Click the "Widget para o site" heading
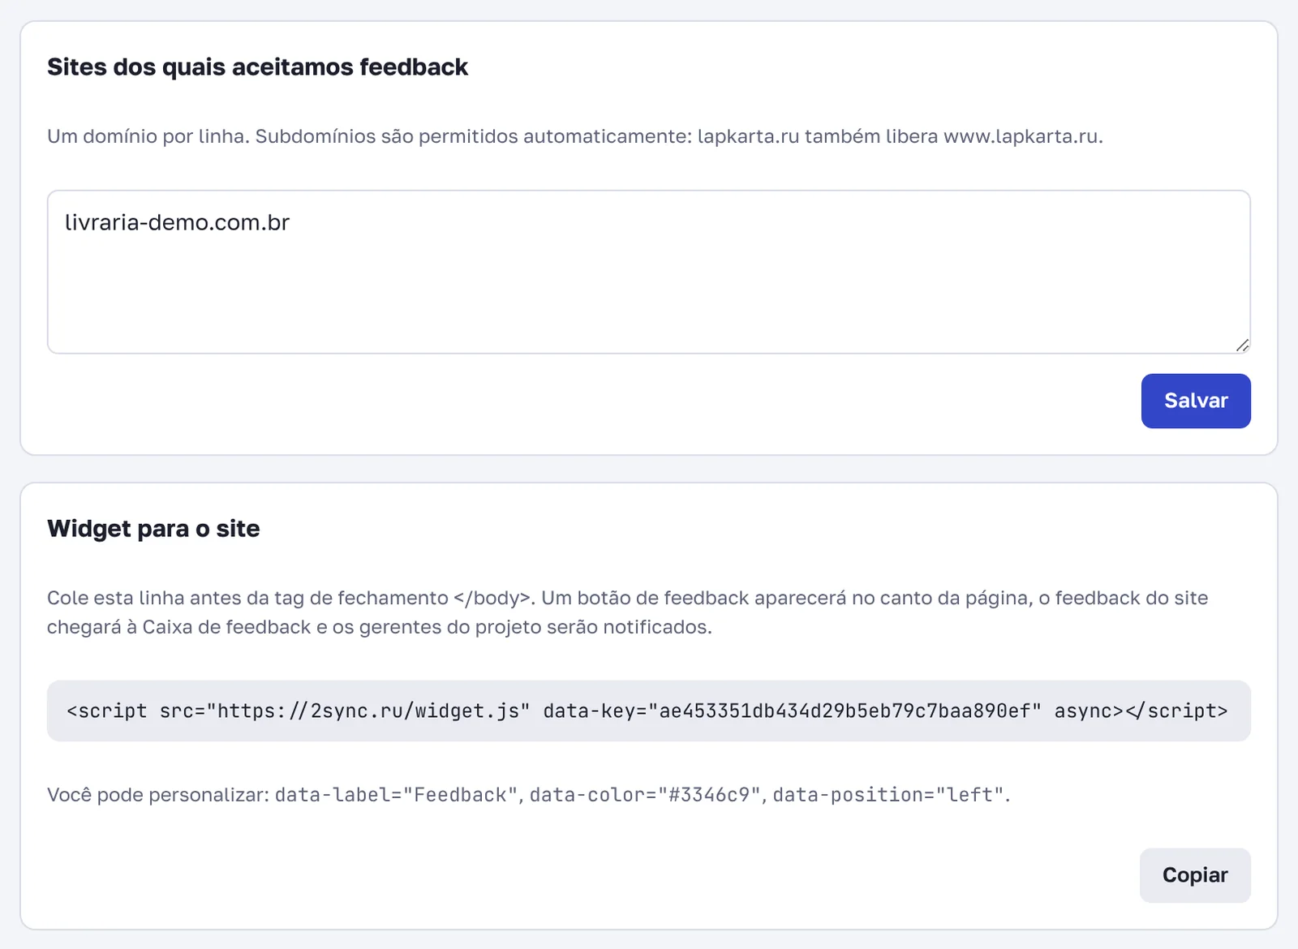The height and width of the screenshot is (949, 1298). (153, 528)
